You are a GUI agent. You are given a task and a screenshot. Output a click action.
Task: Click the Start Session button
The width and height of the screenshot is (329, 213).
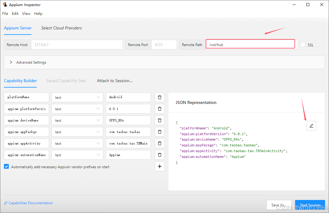(310, 205)
